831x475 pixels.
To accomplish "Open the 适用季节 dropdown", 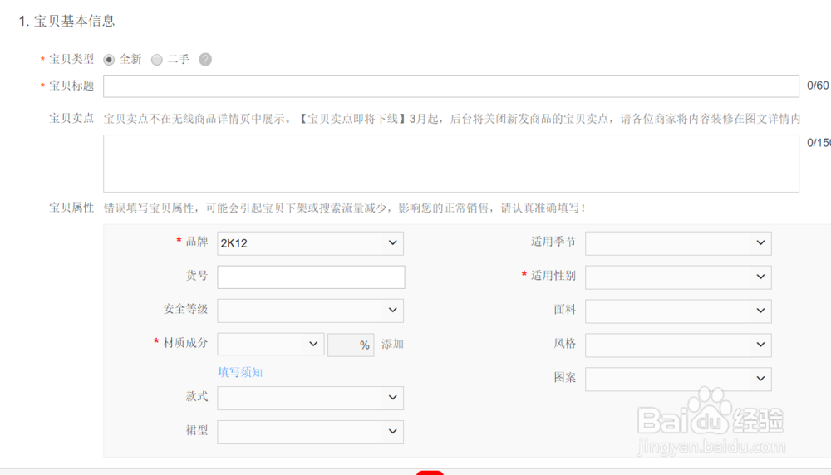I will (x=678, y=243).
